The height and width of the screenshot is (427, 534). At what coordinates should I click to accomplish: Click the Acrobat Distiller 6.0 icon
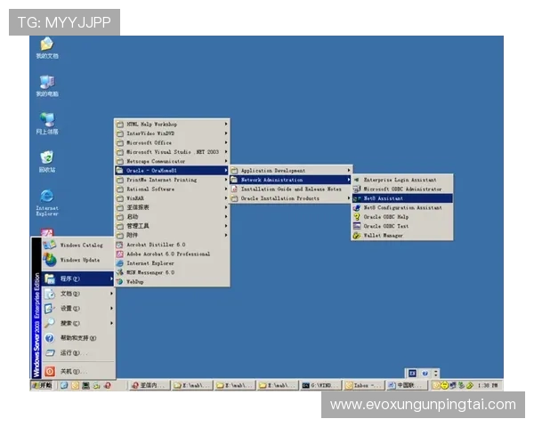coord(119,245)
